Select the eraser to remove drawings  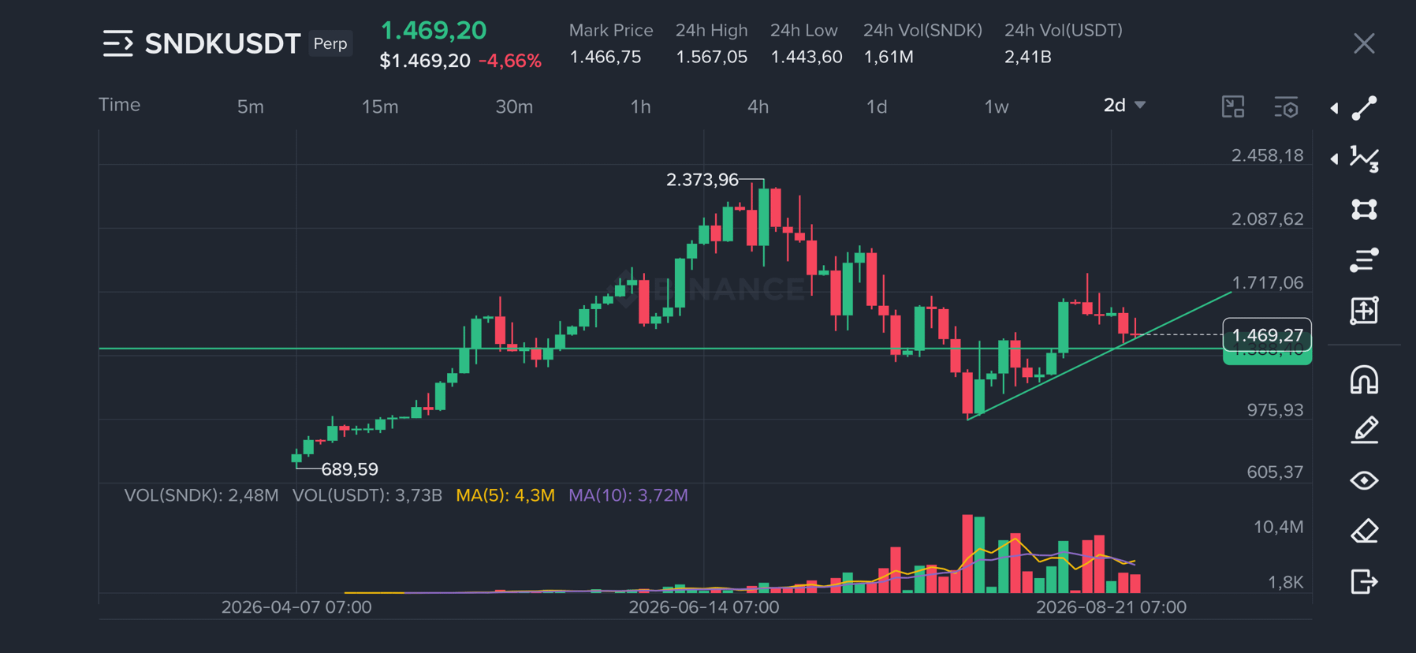(1365, 531)
